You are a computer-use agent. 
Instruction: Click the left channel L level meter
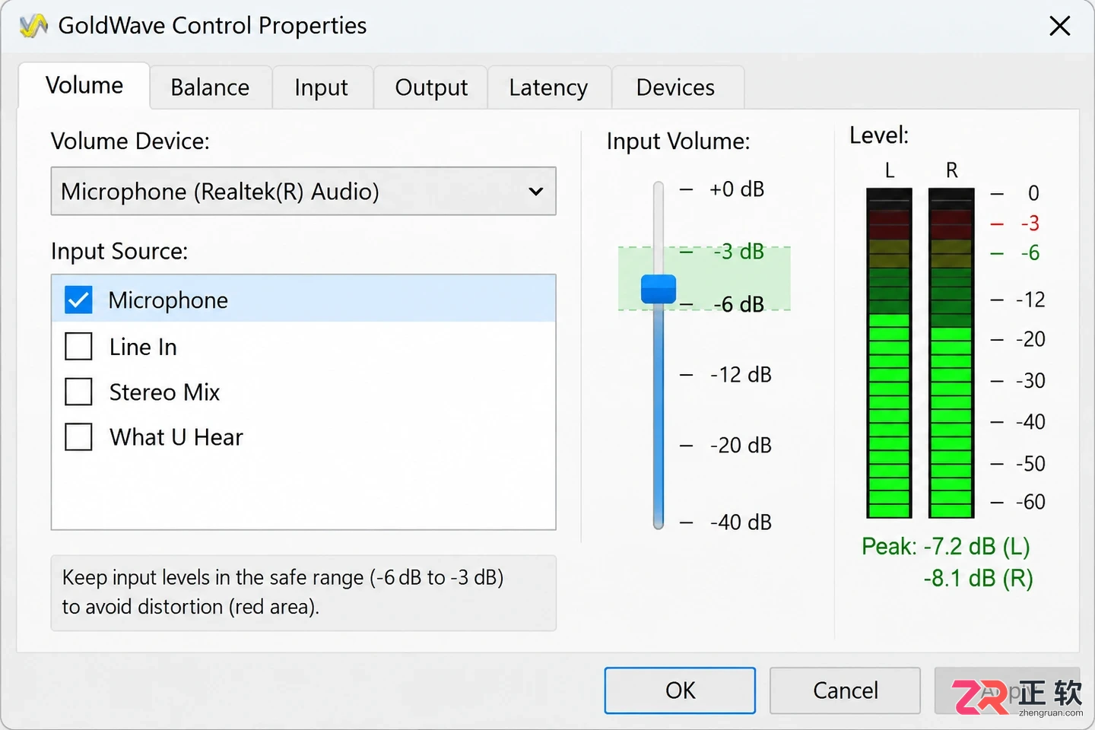pyautogui.click(x=889, y=353)
